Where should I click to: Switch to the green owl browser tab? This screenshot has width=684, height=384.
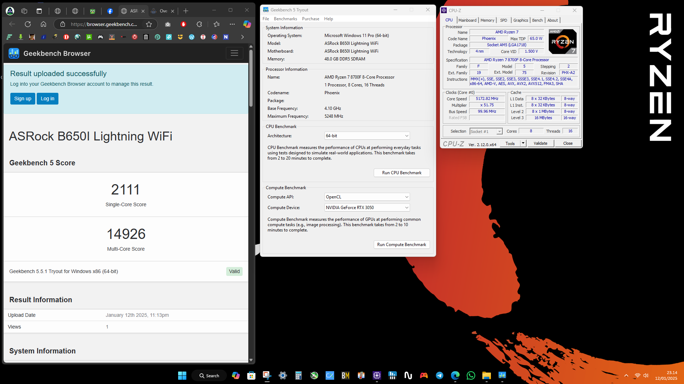pyautogui.click(x=93, y=11)
